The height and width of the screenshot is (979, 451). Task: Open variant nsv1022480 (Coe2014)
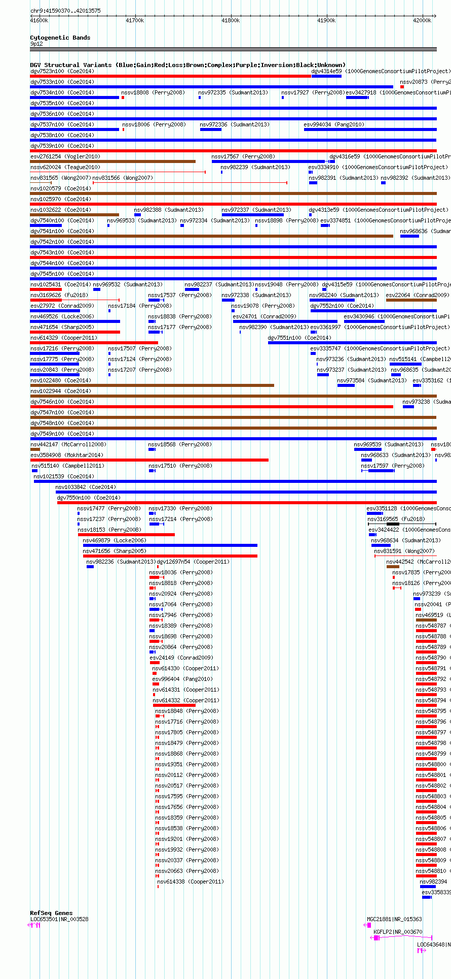[61, 380]
